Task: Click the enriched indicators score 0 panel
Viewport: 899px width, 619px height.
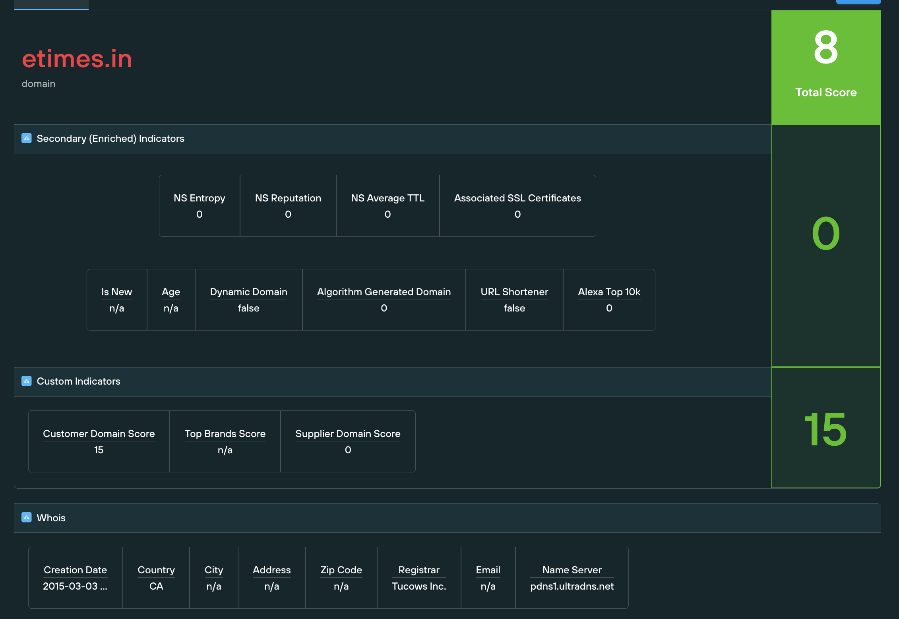Action: [826, 246]
